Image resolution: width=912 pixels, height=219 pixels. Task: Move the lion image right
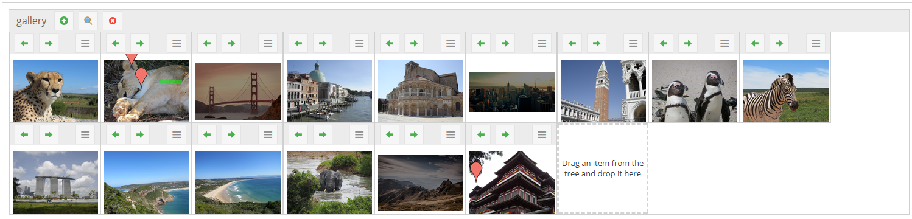click(x=140, y=43)
